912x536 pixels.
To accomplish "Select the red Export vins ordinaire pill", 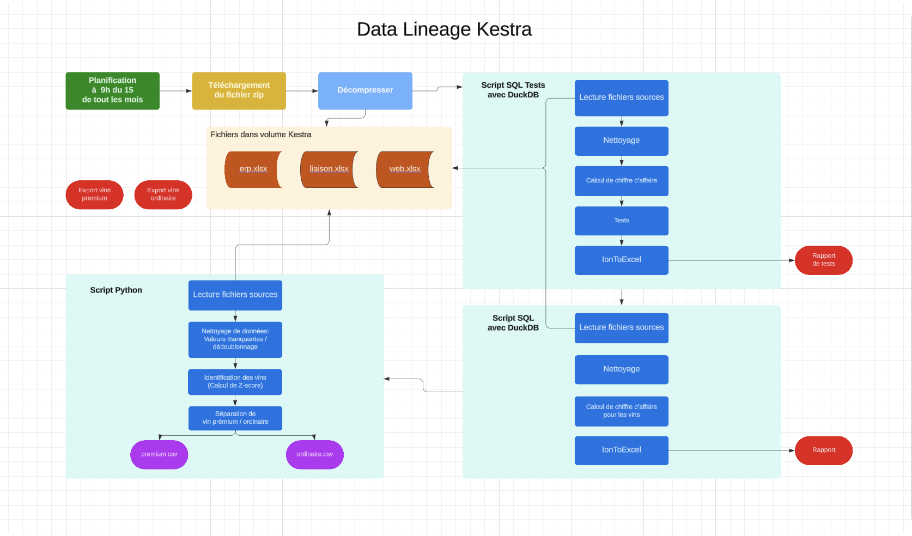I will click(163, 194).
